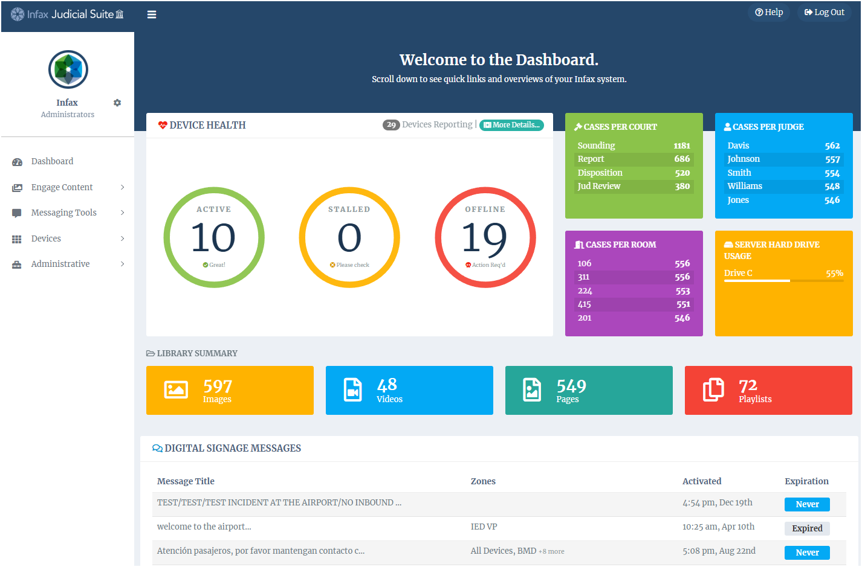The height and width of the screenshot is (567, 862).
Task: Select Dashboard in the sidebar
Action: coord(52,161)
